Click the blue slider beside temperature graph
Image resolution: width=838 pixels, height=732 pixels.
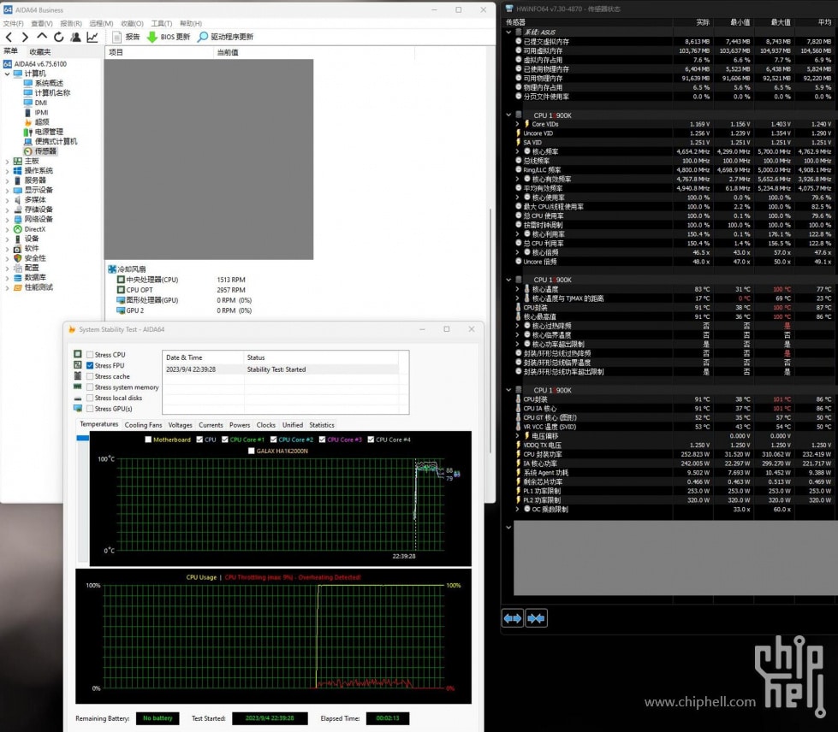(x=83, y=438)
